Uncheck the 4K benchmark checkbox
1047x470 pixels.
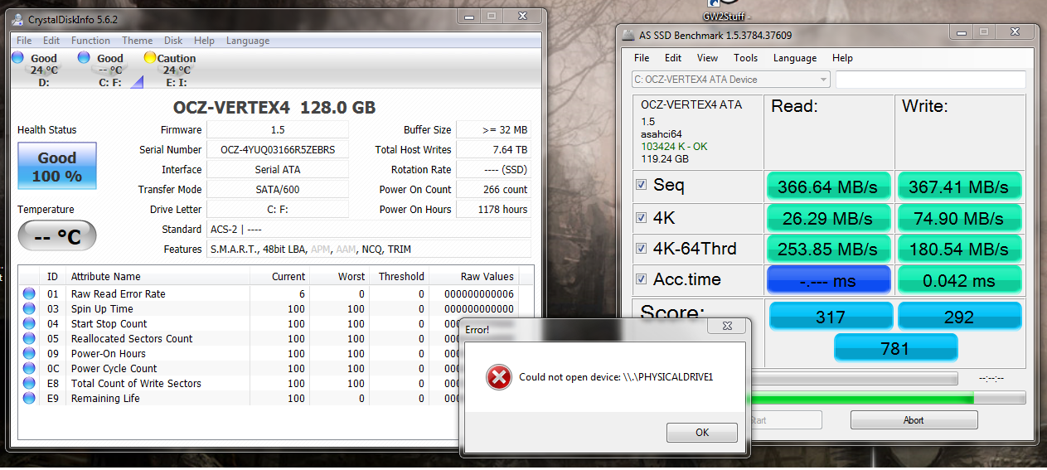click(x=641, y=217)
